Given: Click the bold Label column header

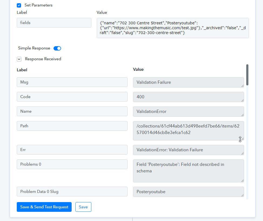Looking at the screenshot, I should pos(22,70).
